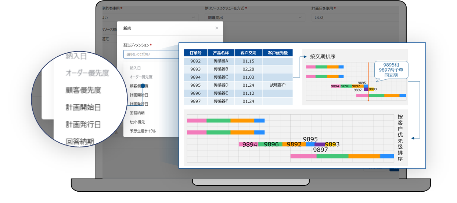Click the delivery date 01.03
Image resolution: width=457 pixels, height=203 pixels.
click(248, 77)
